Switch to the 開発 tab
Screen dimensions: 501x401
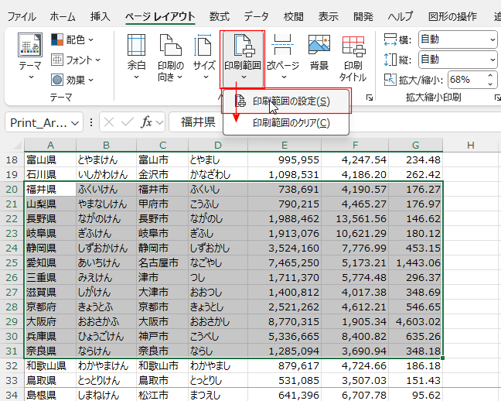[363, 16]
